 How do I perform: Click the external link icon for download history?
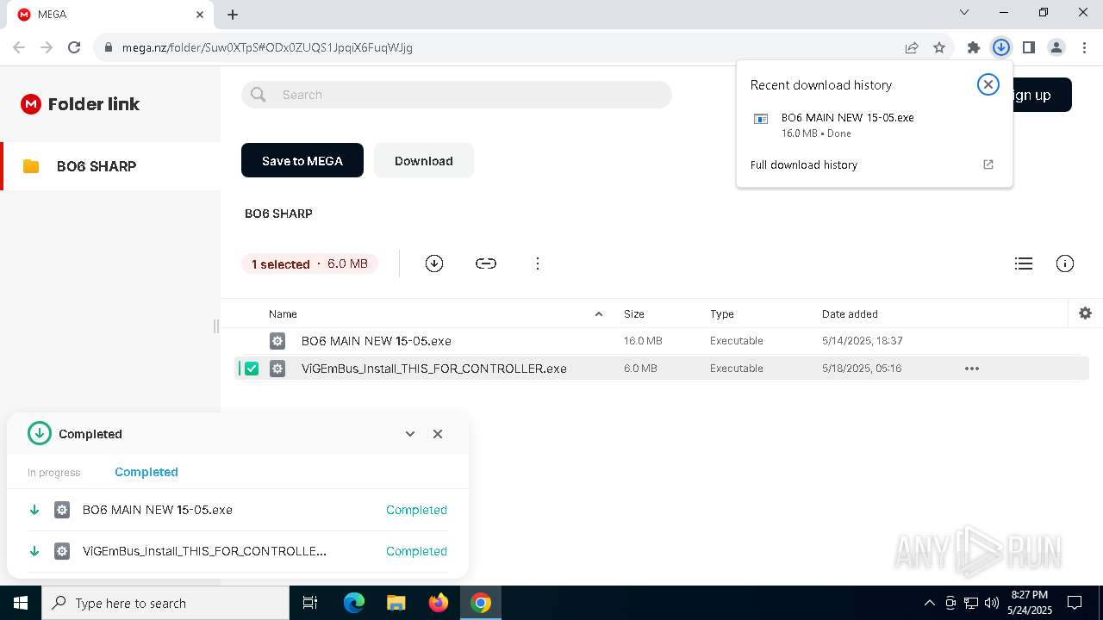[x=988, y=164]
